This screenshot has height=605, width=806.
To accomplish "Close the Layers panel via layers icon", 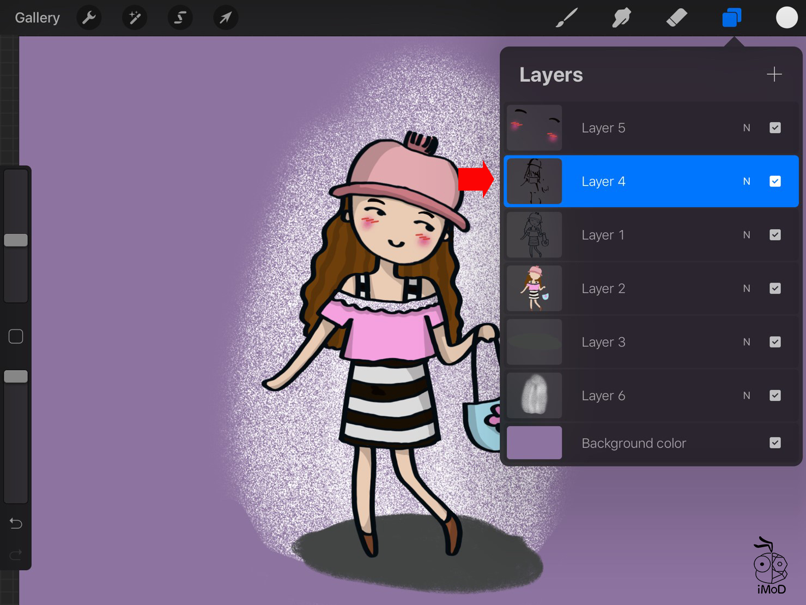I will click(x=731, y=18).
